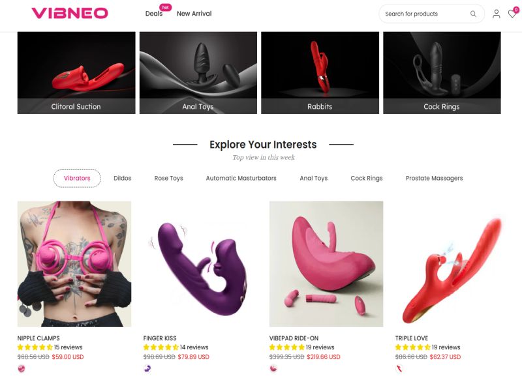Select purple color swatch under Finger Kiss
Viewport: 522px width, 391px height.
click(147, 368)
